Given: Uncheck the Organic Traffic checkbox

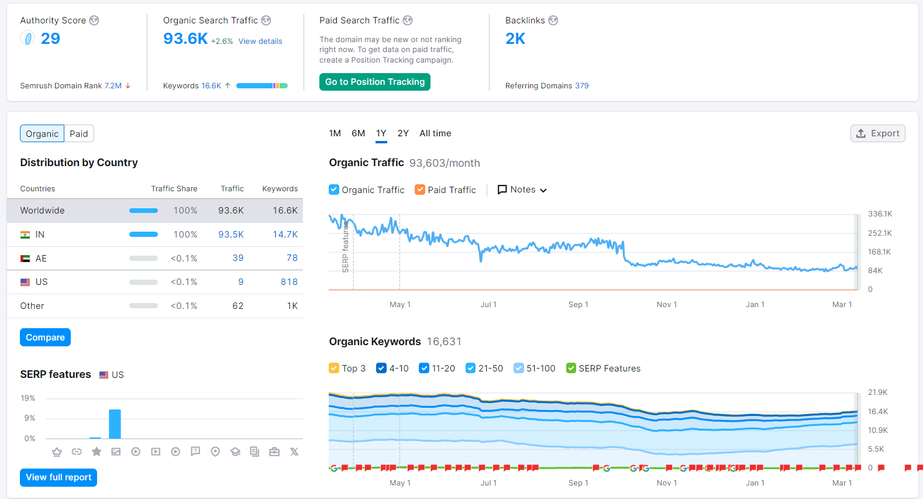Looking at the screenshot, I should click(334, 190).
